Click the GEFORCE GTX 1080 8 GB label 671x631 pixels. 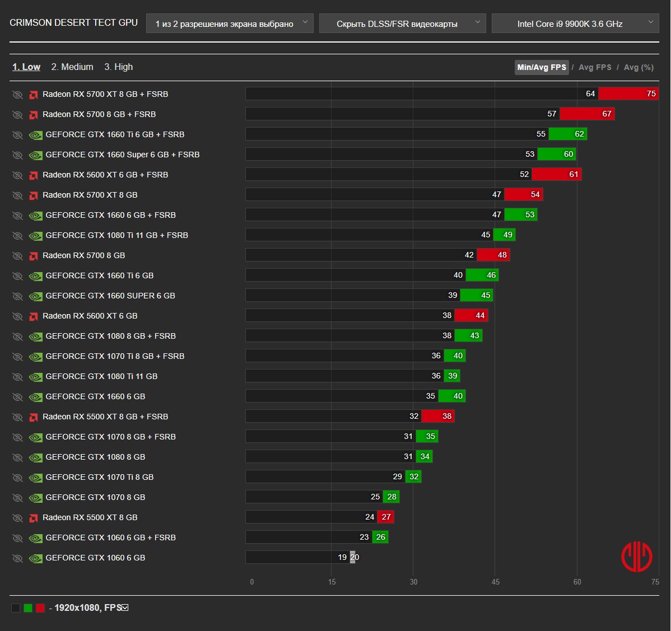[x=95, y=457]
